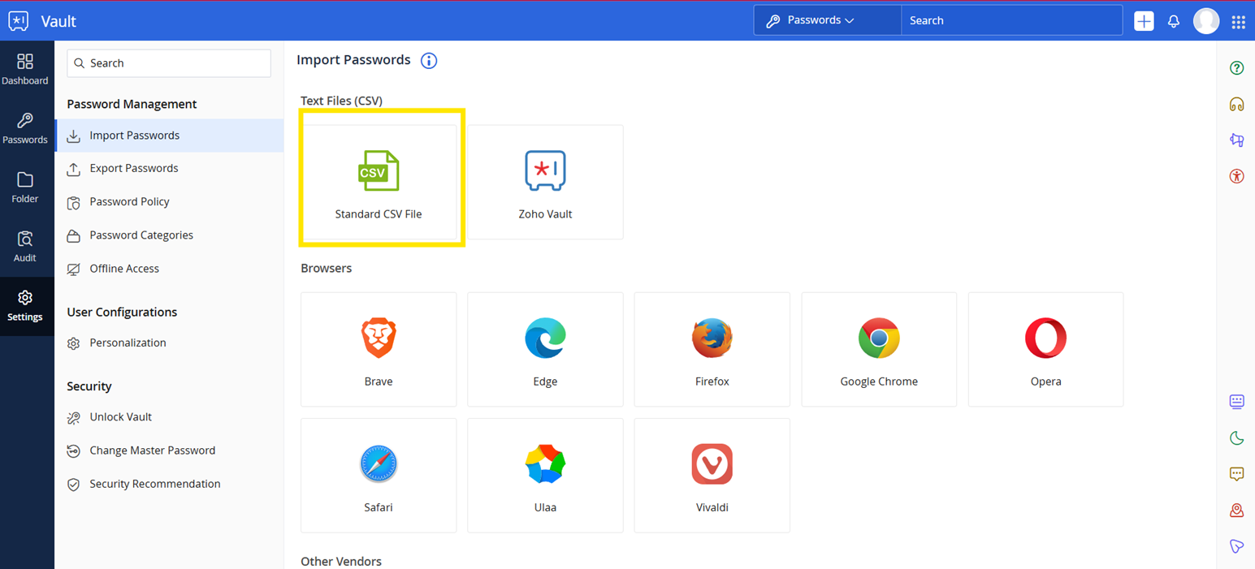Viewport: 1255px width, 569px height.
Task: Click the Vault title text
Action: 58,21
